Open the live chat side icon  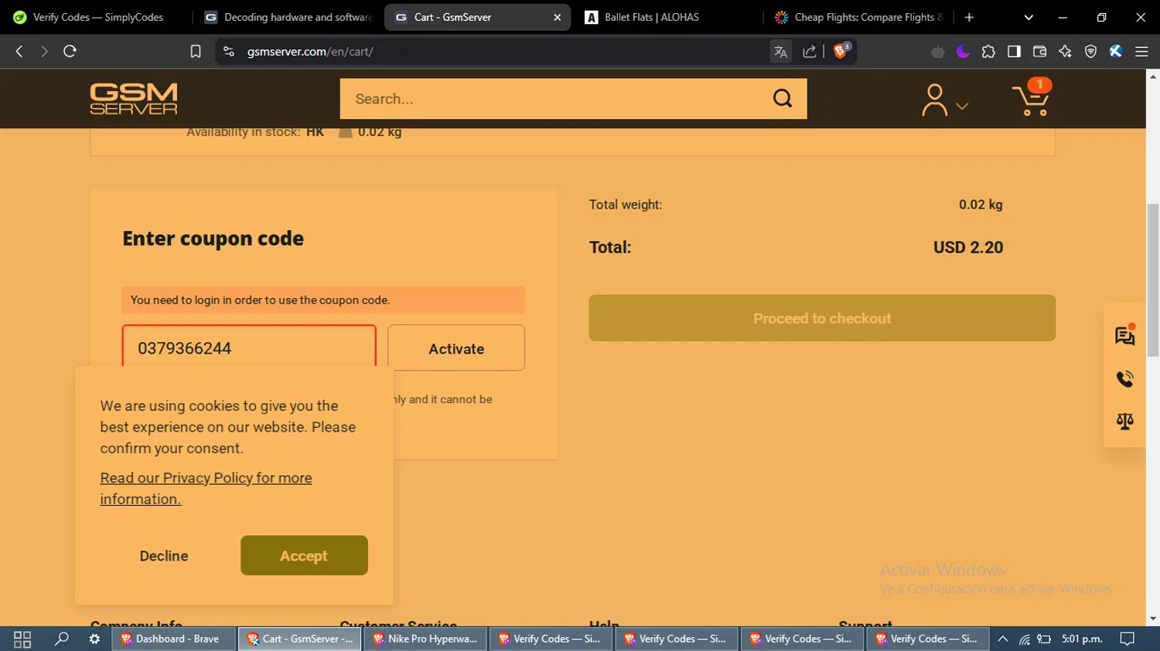click(x=1125, y=336)
